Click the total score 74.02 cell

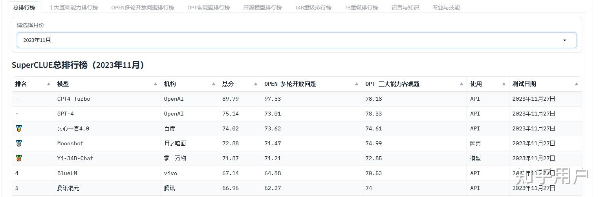[x=240, y=128]
